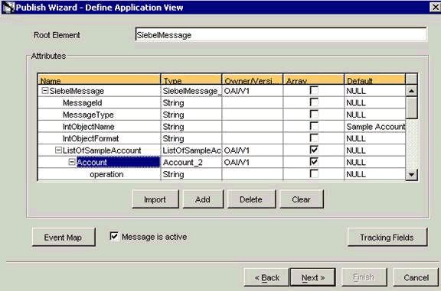Click the NULL default cell for MessageType
The width and height of the screenshot is (441, 291).
(x=375, y=115)
